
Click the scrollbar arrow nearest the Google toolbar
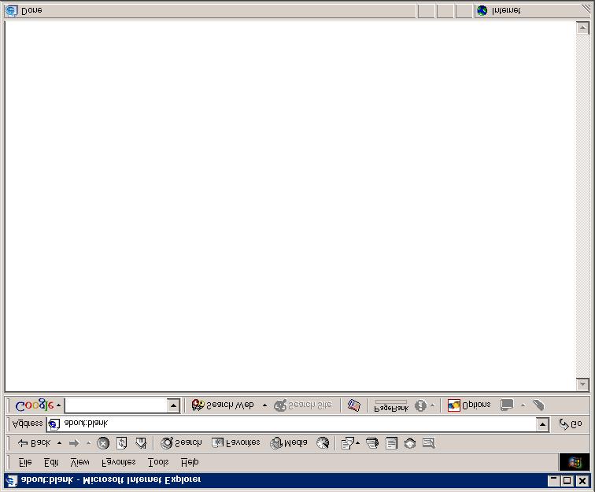pyautogui.click(x=582, y=384)
